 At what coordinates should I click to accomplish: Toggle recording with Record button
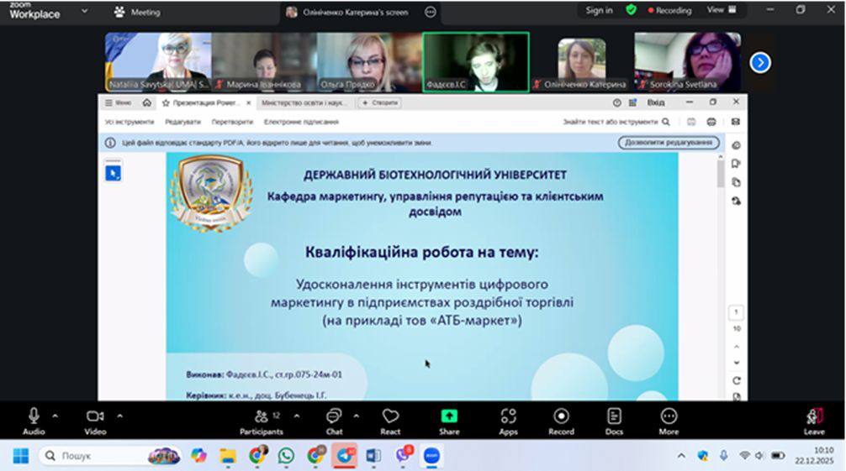coord(561,417)
